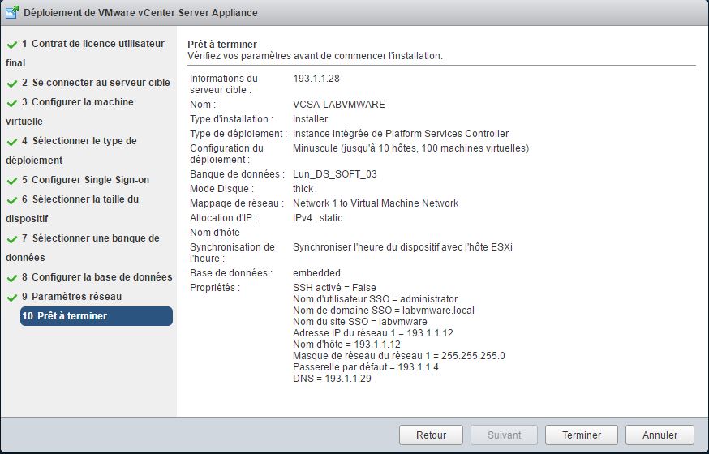Cancel deployment with Annuler button
This screenshot has height=454, width=709.
(660, 435)
